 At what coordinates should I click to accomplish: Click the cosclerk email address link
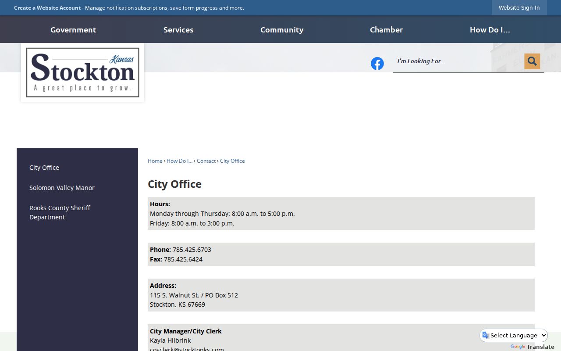(x=187, y=349)
